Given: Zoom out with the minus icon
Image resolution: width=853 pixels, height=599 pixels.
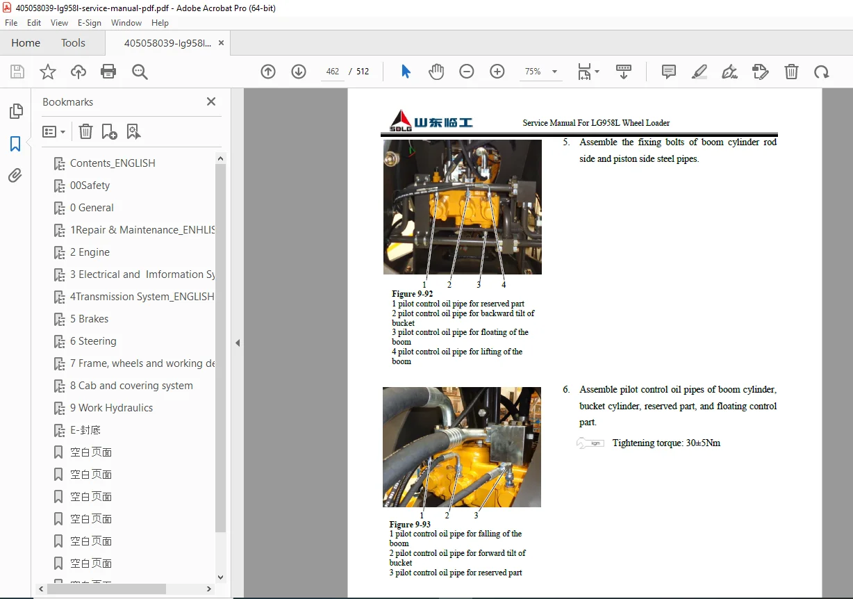Looking at the screenshot, I should (467, 72).
